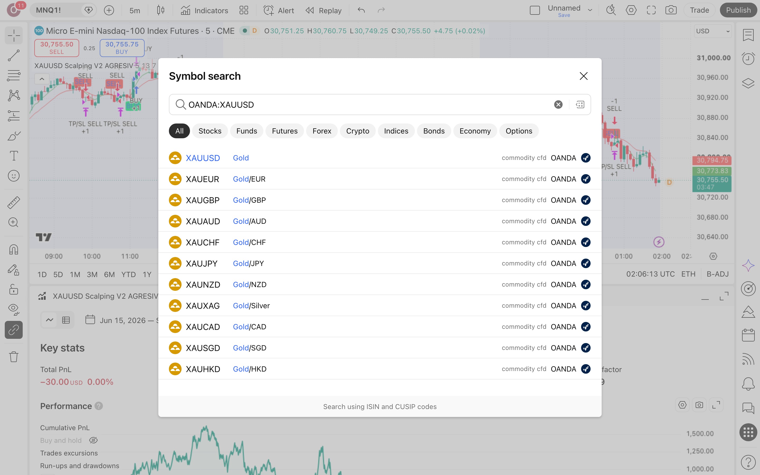
Task: Choose the XAUHKD Gold/HKD result
Action: point(380,369)
